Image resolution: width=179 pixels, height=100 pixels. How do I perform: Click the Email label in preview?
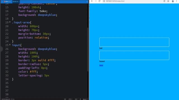tap(101, 48)
